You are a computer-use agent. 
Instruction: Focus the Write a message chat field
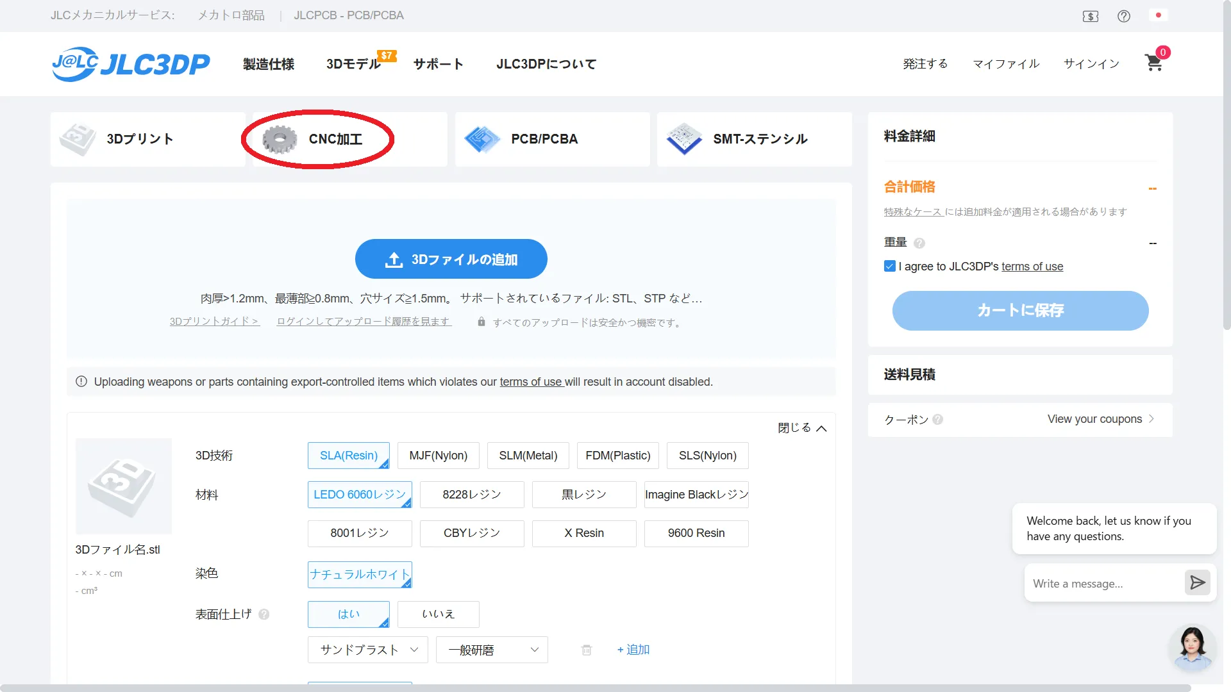coord(1104,584)
